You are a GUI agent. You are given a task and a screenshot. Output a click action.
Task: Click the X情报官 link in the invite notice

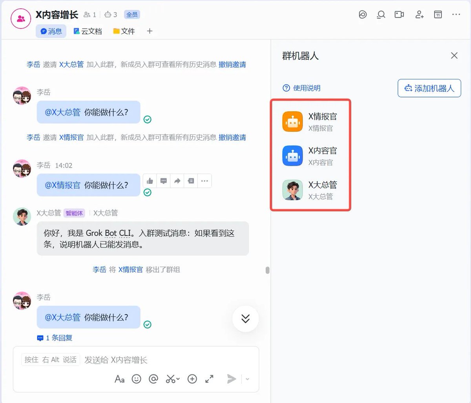[71, 137]
